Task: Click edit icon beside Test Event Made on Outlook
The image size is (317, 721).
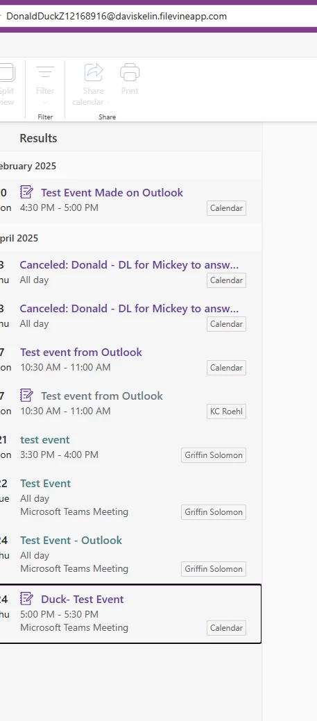Action: click(x=27, y=192)
